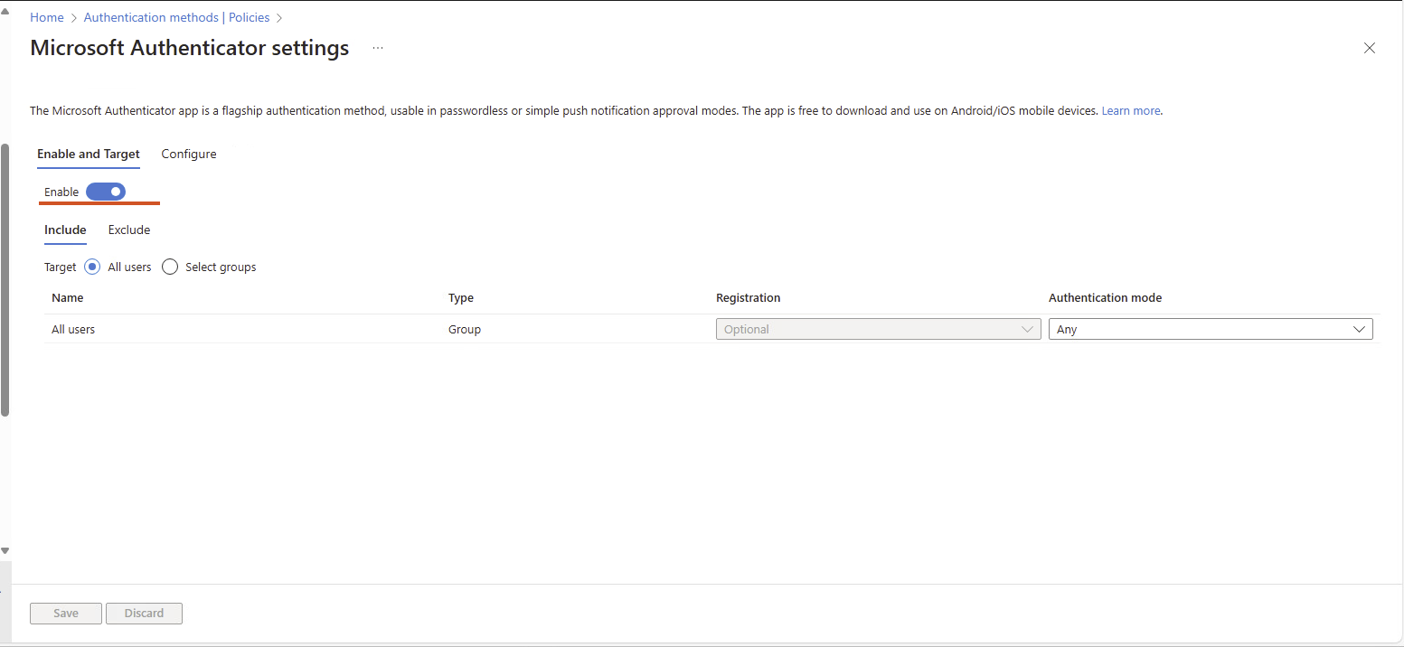Open the Registration dropdown showing Optional
Screen dimensions: 1404x647
878,329
